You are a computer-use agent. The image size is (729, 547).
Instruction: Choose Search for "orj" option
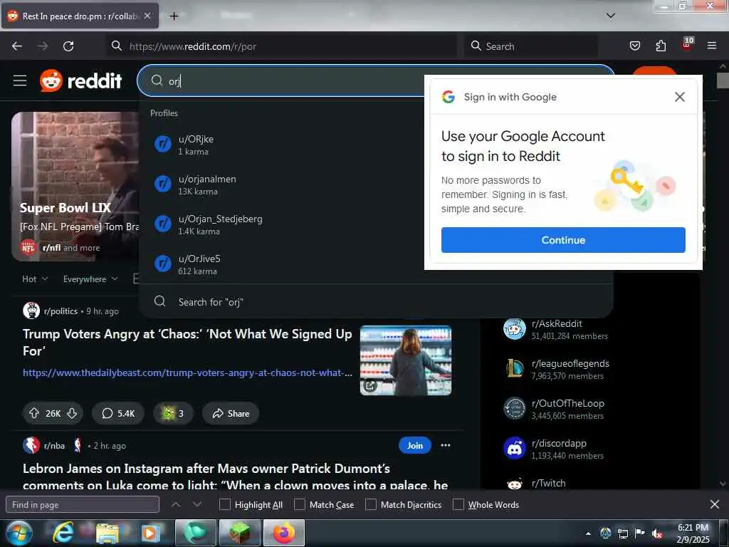[376, 302]
